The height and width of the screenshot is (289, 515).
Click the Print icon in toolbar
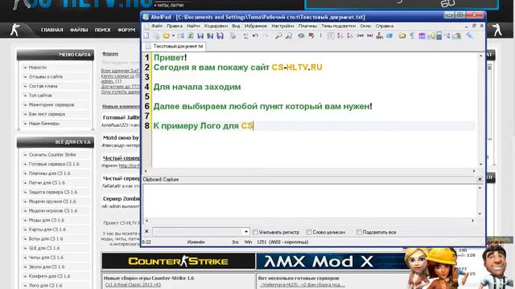pyautogui.click(x=233, y=35)
